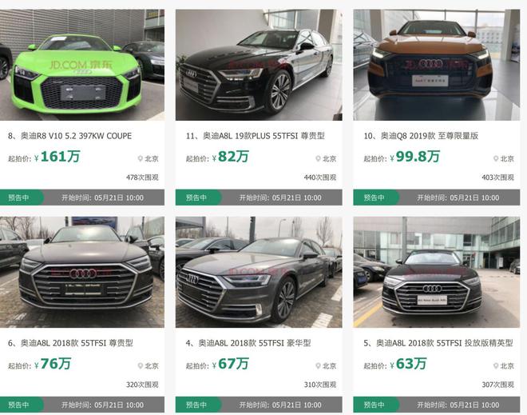This screenshot has height=415, width=527.
Task: Click location pin icon beside 63万 price
Action: tap(496, 366)
